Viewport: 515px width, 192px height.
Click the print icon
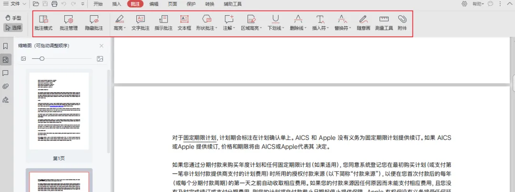(x=54, y=4)
